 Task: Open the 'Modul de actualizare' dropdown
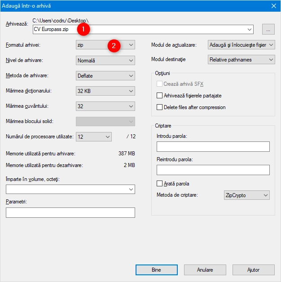(241, 45)
